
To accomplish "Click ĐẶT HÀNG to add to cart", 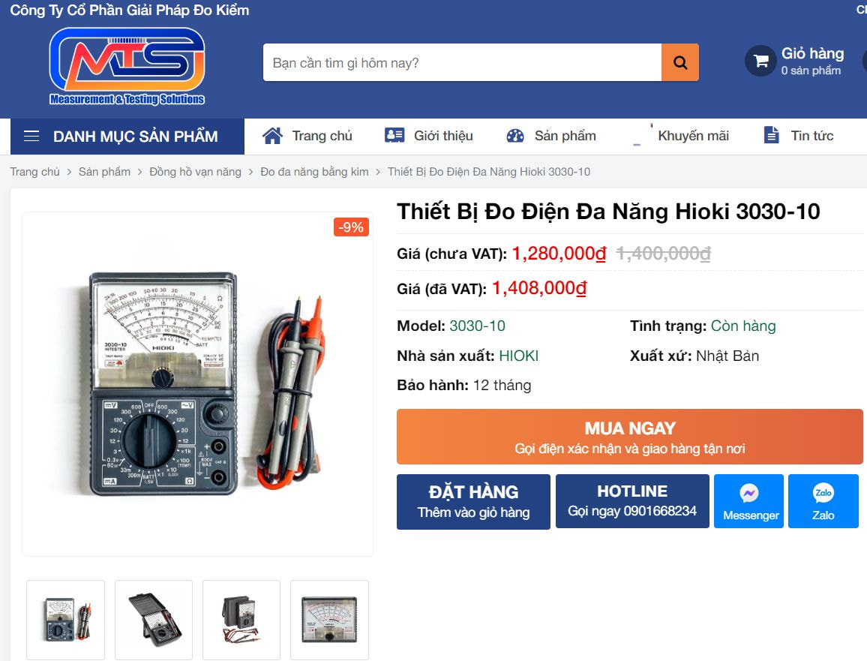I will click(x=473, y=500).
